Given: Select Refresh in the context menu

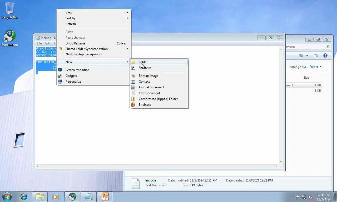Looking at the screenshot, I should click(x=94, y=24).
